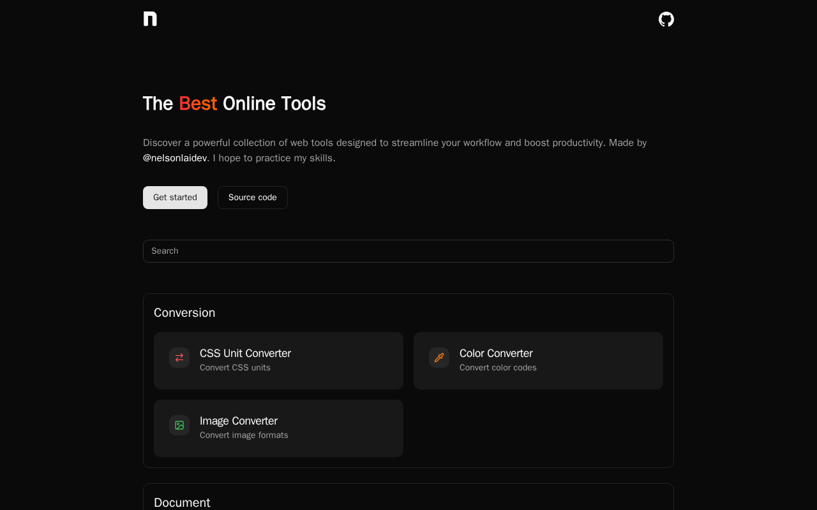The height and width of the screenshot is (510, 817).
Task: Open the CSS Unit Converter title
Action: tap(245, 353)
